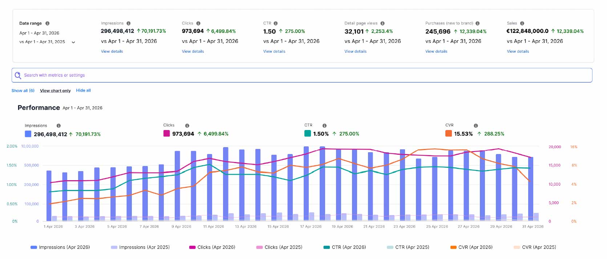
Task: Click the info icon beside CTR in summary
Action: pos(276,23)
